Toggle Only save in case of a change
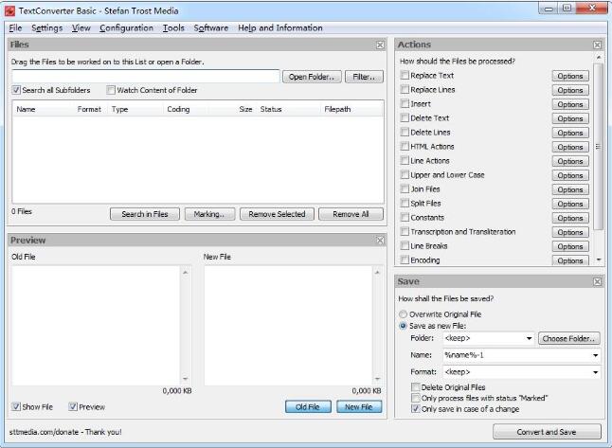The width and height of the screenshot is (612, 448). tap(416, 409)
